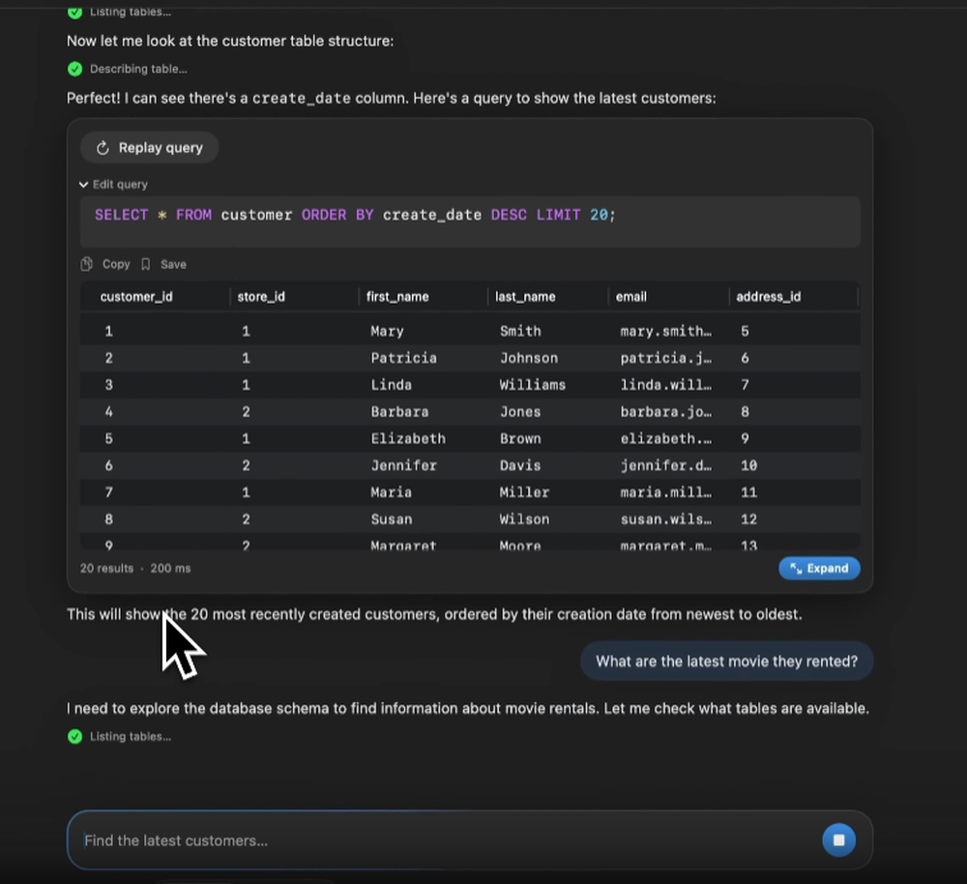Click the 'Williams' last name cell
Viewport: 967px width, 884px height.
tap(532, 385)
